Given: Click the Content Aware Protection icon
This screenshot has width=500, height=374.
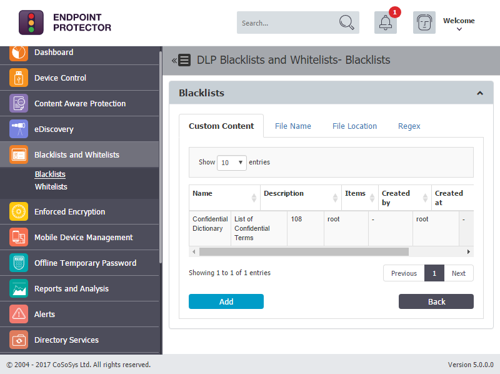Looking at the screenshot, I should pos(19,103).
